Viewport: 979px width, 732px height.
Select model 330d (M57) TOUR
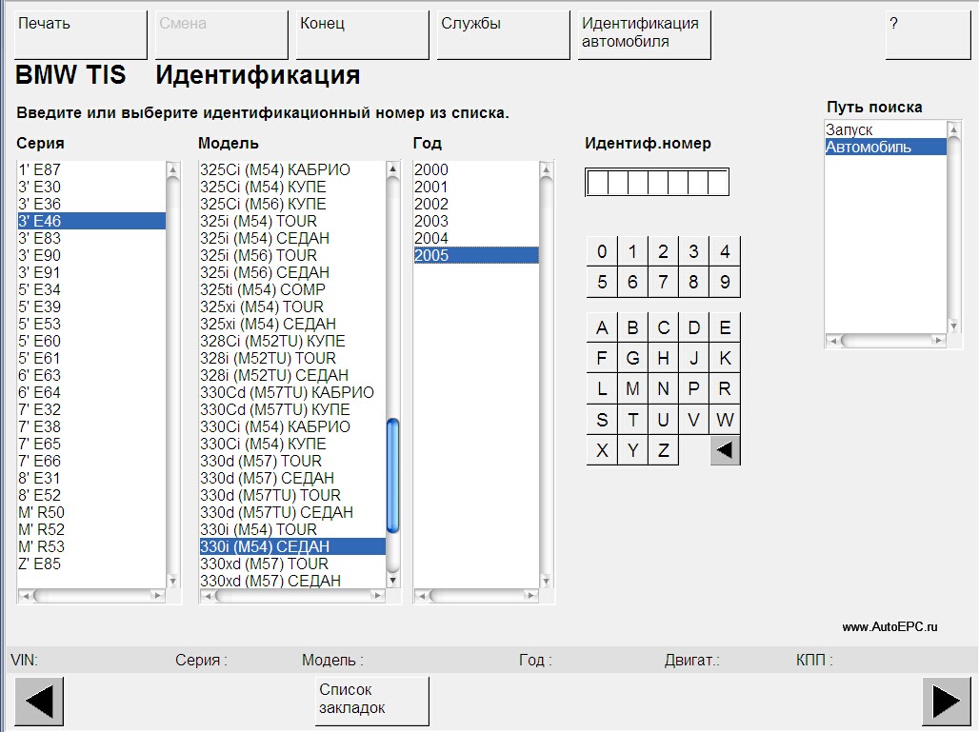tap(292, 461)
